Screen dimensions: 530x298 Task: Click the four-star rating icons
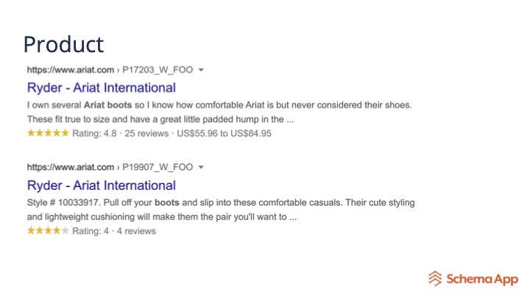48,231
